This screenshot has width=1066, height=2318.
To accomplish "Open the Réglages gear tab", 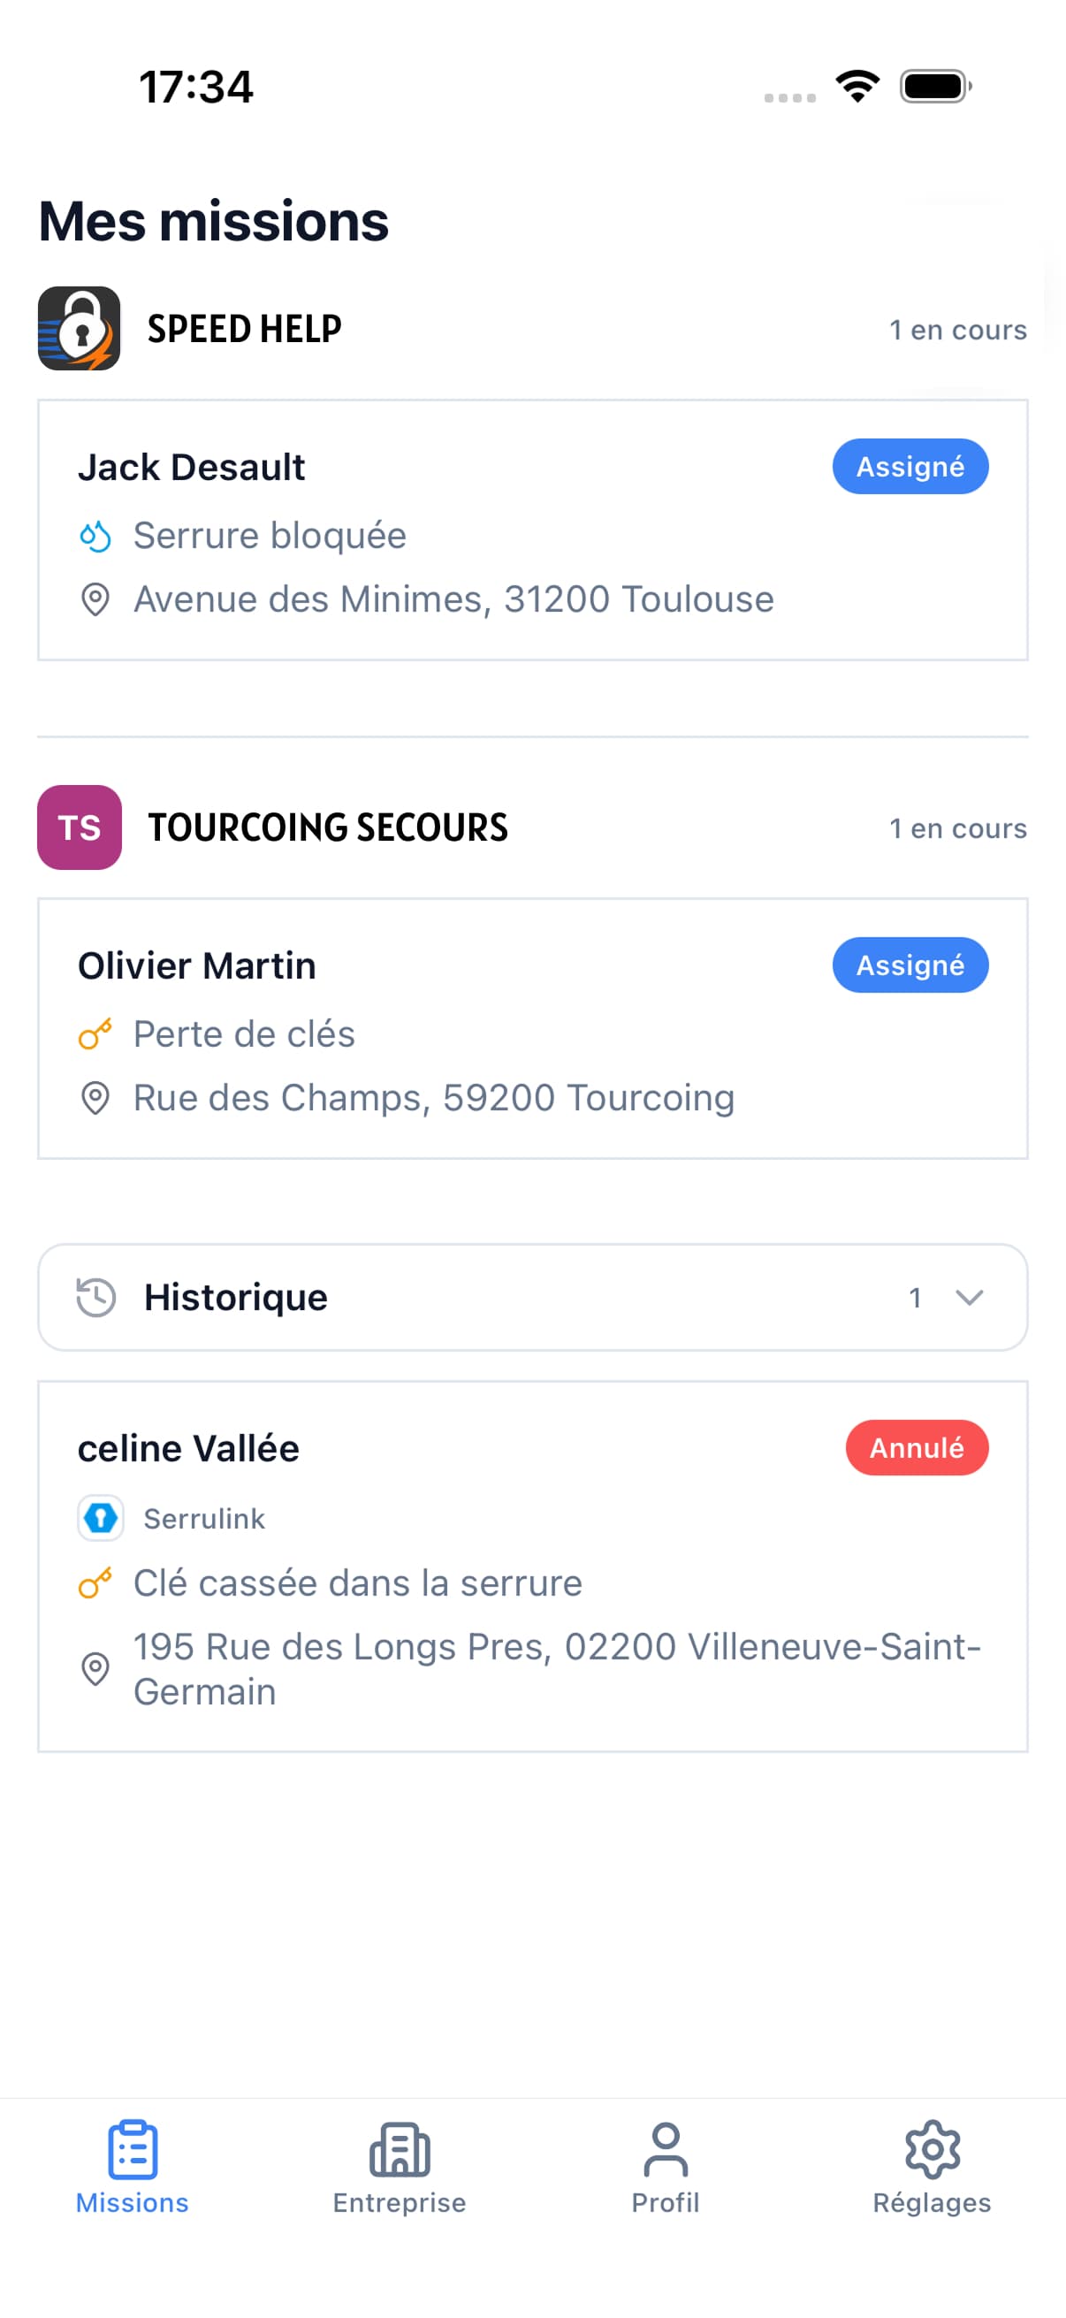I will (x=932, y=2167).
